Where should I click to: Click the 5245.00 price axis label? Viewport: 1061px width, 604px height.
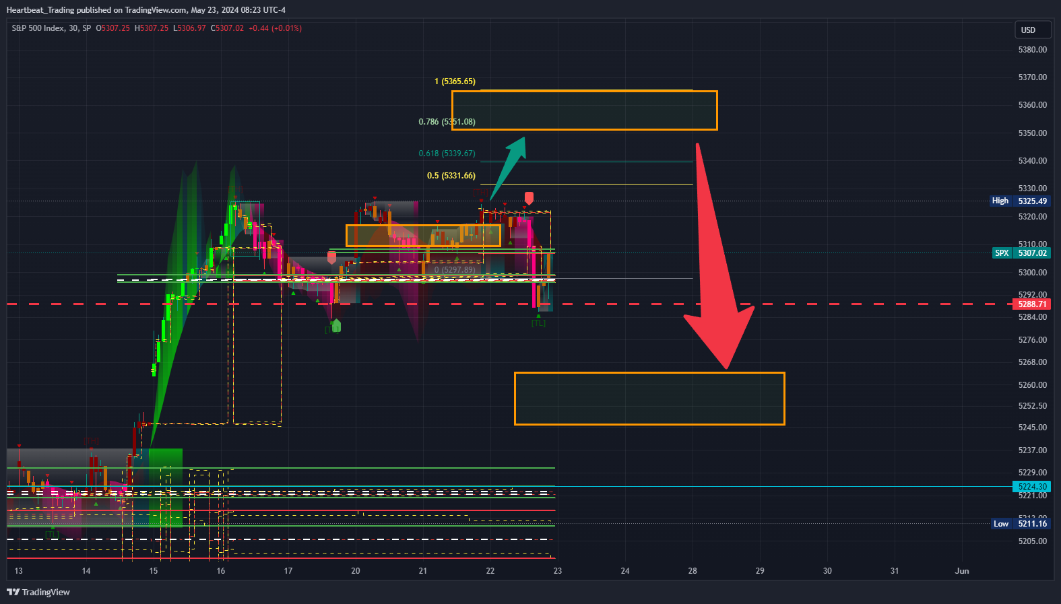tap(1033, 428)
